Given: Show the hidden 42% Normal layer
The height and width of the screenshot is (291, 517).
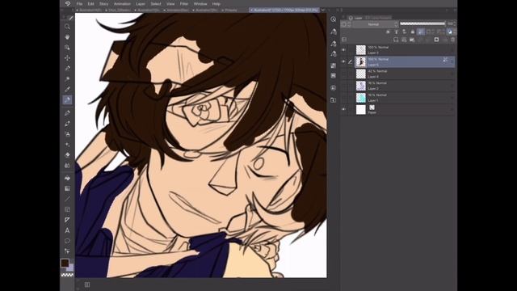Looking at the screenshot, I should (343, 74).
